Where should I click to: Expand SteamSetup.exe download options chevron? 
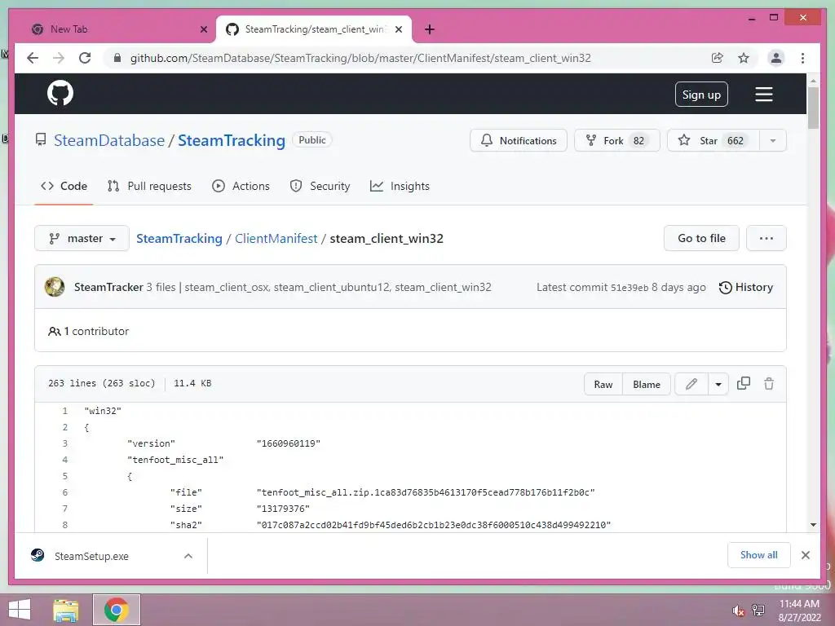(x=188, y=556)
